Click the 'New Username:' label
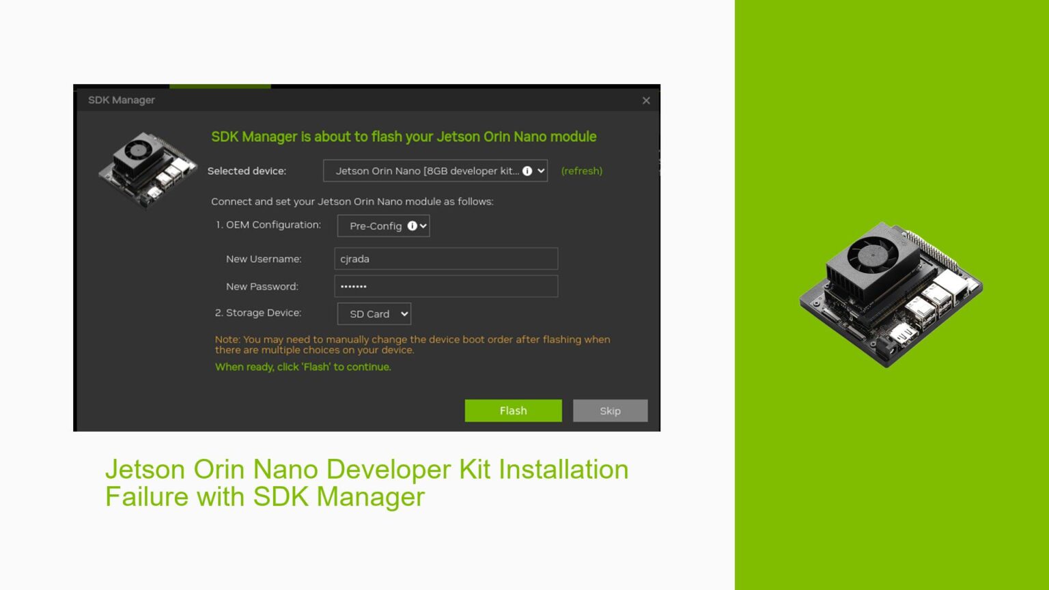Screen dimensions: 1049x590 (x=264, y=259)
